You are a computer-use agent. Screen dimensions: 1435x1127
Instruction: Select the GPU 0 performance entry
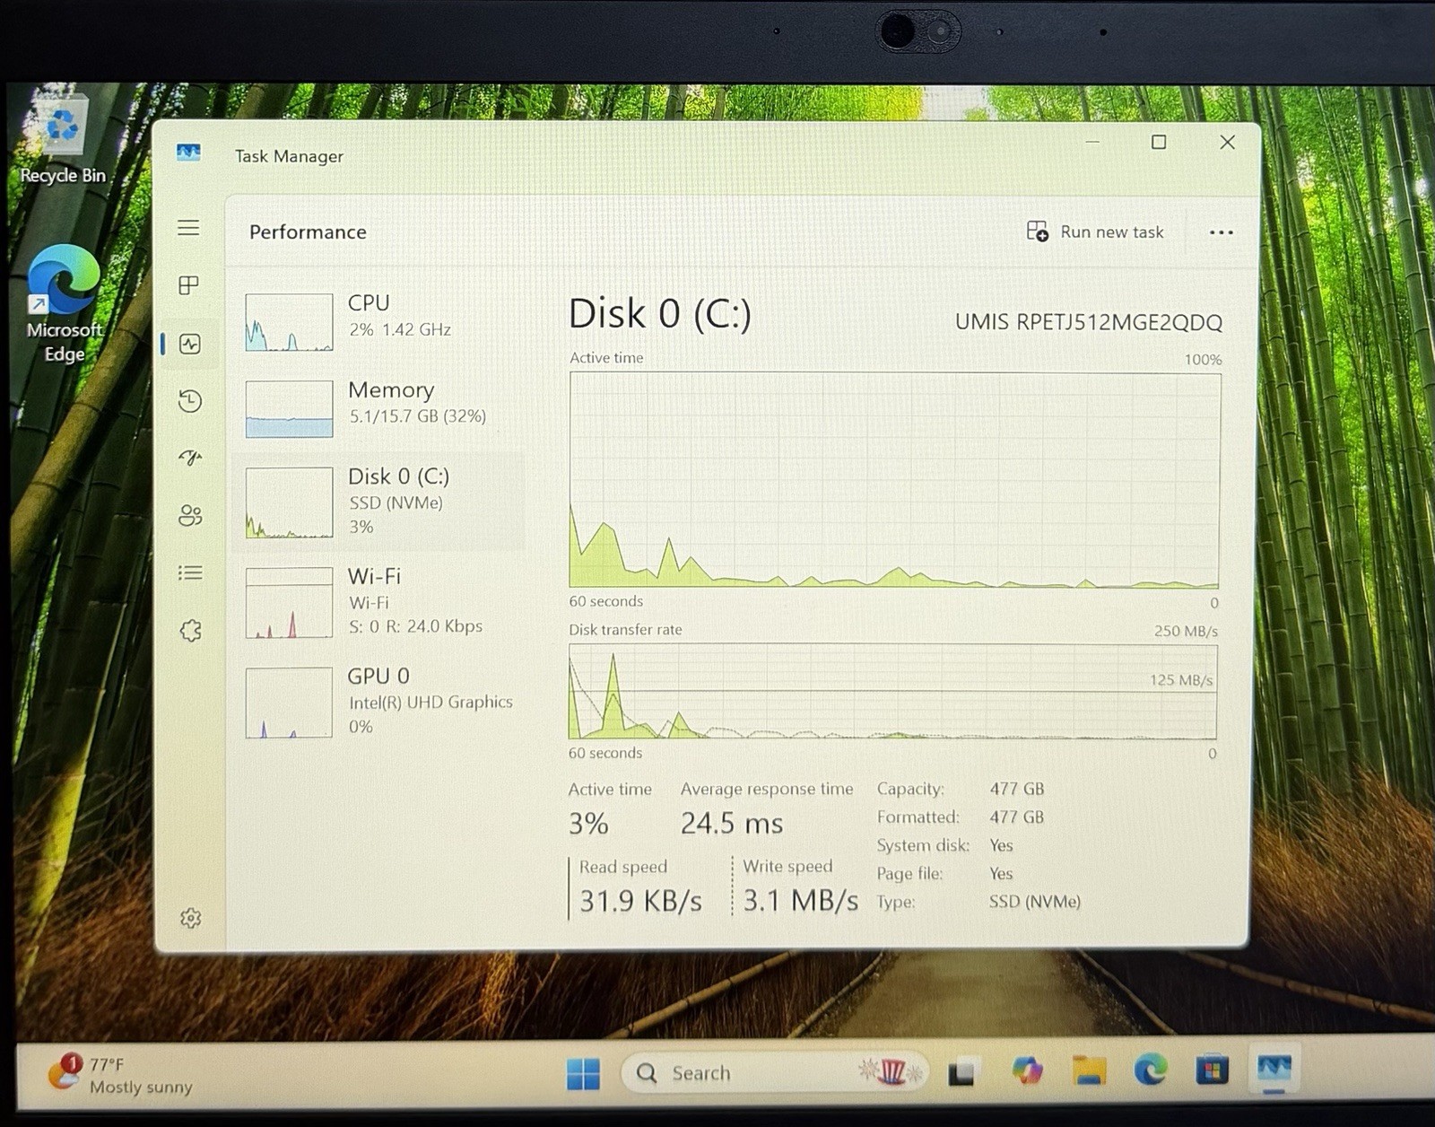(380, 702)
